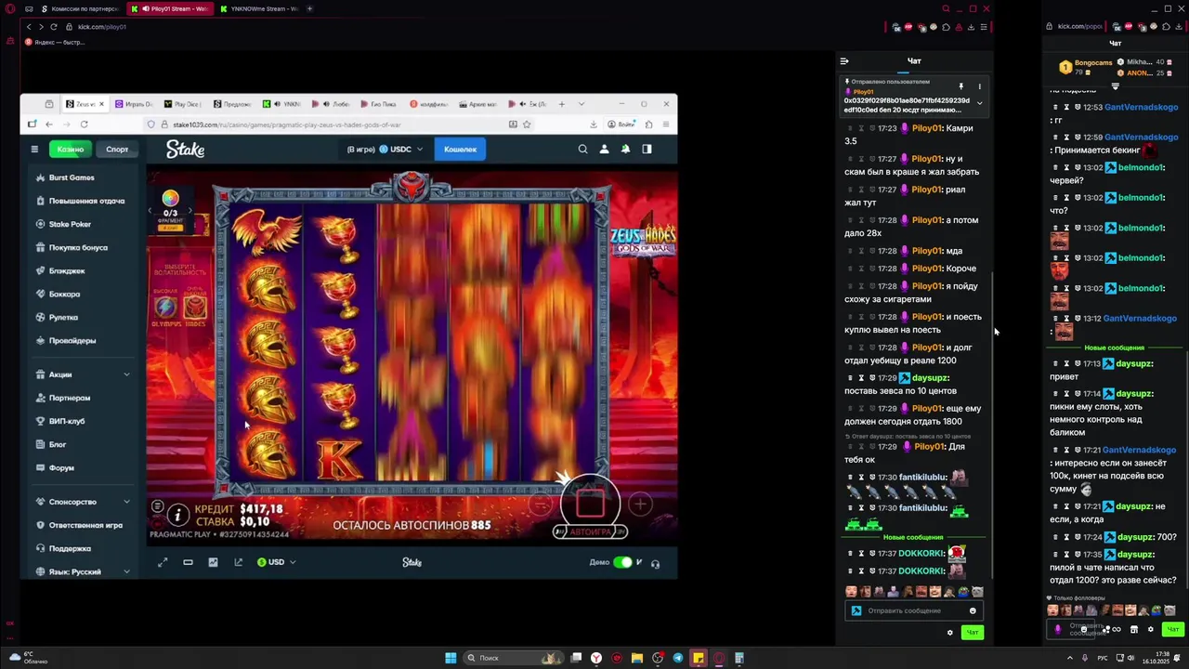This screenshot has width=1189, height=669.
Task: Open new tab in inner browser
Action: pos(561,104)
